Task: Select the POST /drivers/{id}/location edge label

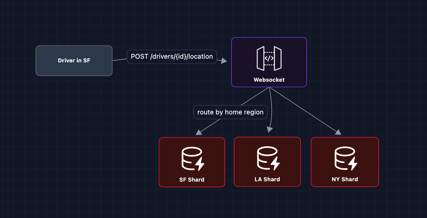Action: 172,56
